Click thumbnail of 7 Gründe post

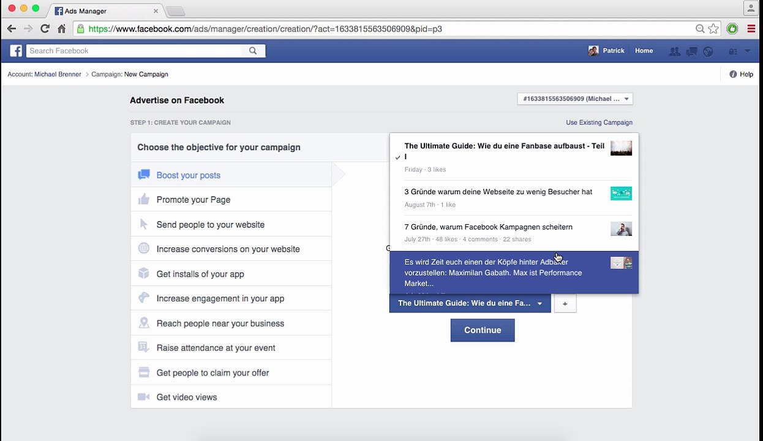click(x=621, y=229)
